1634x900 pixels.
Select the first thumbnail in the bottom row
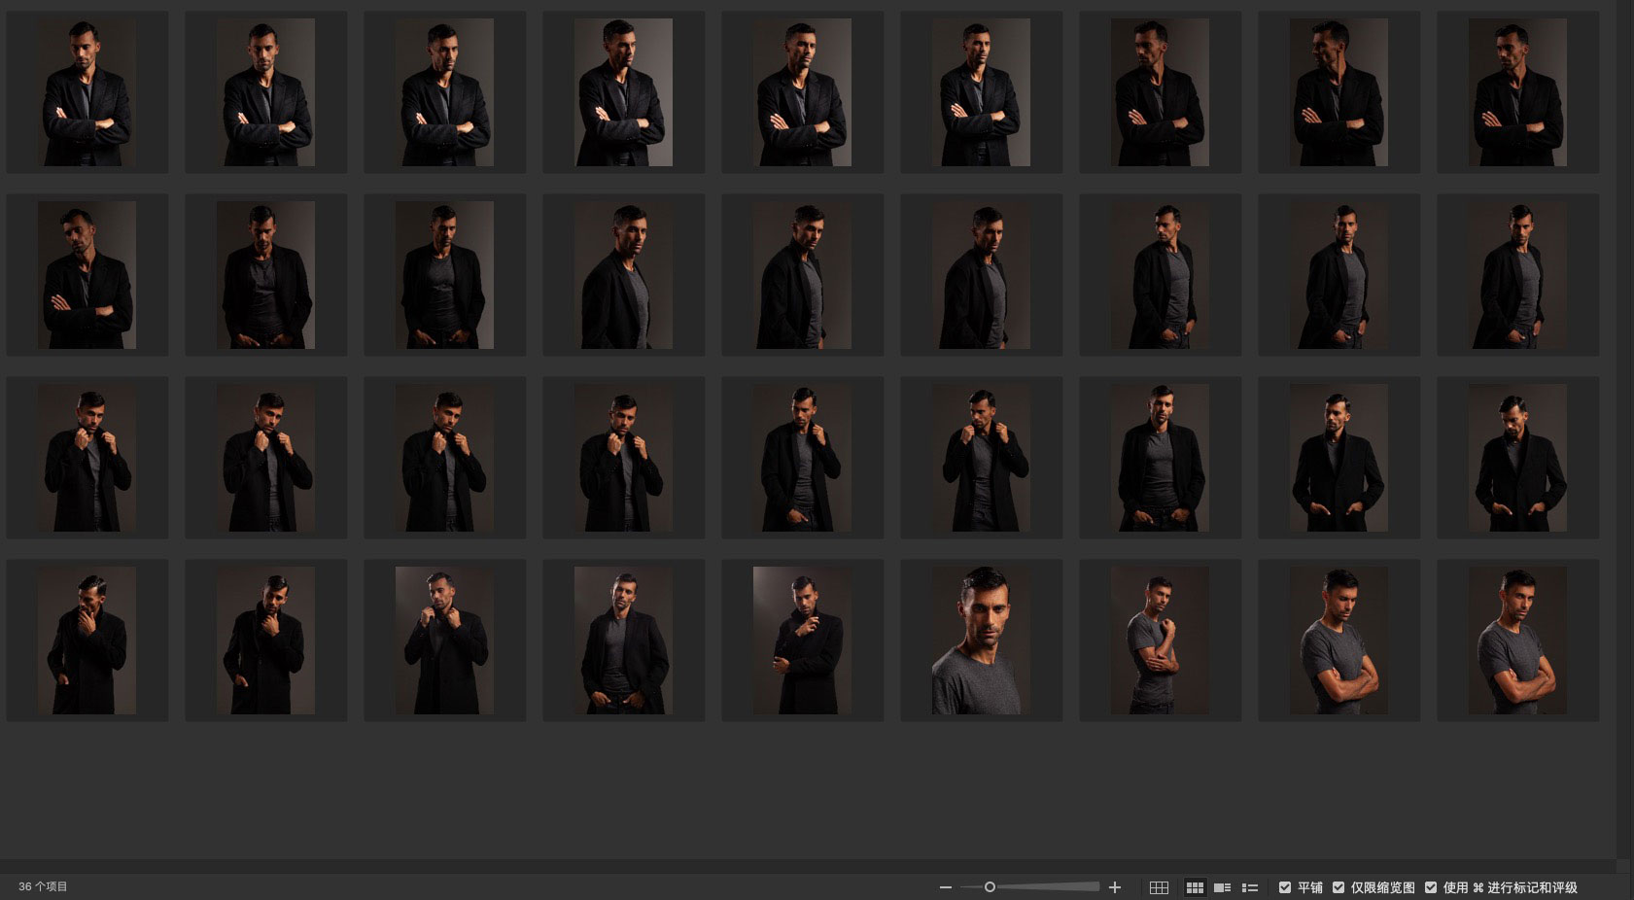pos(87,640)
